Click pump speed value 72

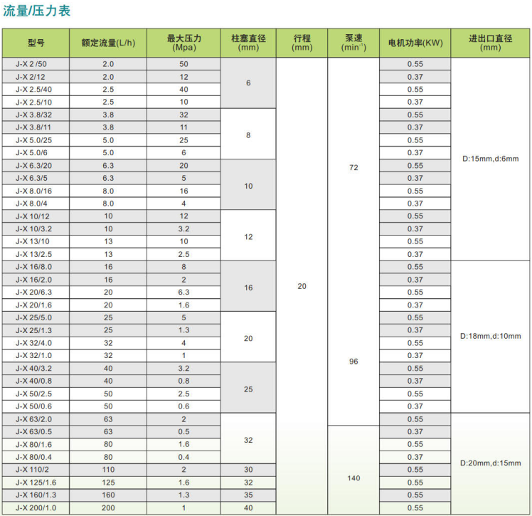tap(353, 168)
